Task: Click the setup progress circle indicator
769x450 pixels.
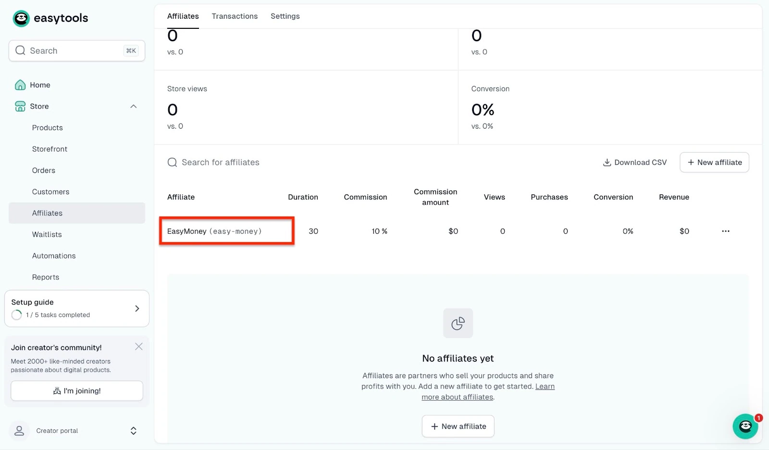Action: 17,315
